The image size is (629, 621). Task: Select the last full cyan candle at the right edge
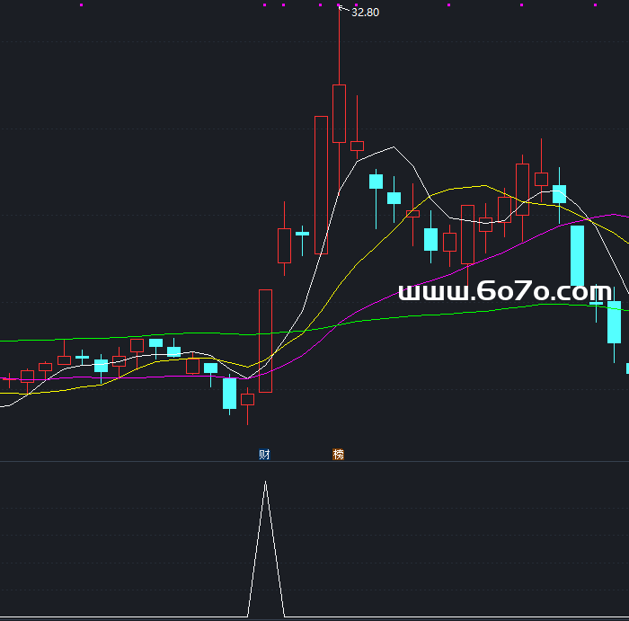[614, 323]
